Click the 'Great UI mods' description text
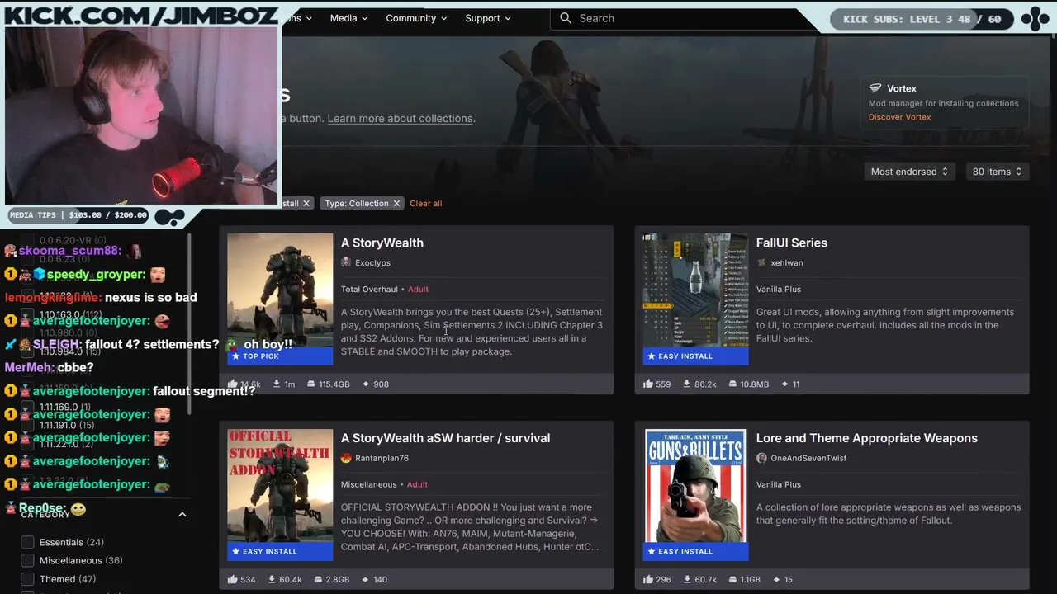 coord(885,325)
